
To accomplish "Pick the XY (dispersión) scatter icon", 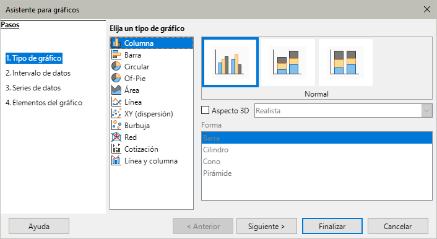I will coord(116,113).
